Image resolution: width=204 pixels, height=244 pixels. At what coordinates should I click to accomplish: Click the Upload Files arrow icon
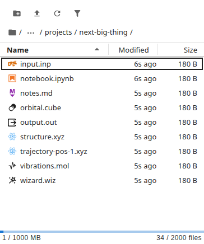click(37, 13)
